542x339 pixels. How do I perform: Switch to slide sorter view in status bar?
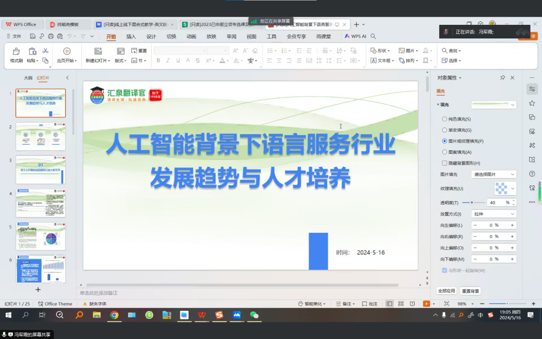pos(401,304)
